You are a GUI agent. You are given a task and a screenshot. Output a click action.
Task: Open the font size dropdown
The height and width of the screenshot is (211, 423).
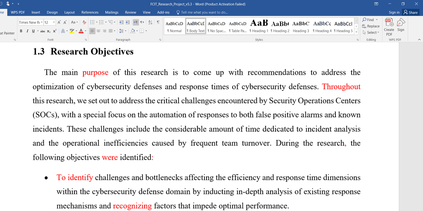coord(54,22)
